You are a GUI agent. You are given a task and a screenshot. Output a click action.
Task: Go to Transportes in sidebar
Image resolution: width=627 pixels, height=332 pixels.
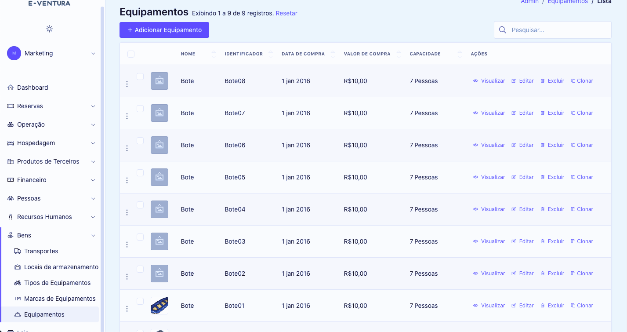(41, 251)
